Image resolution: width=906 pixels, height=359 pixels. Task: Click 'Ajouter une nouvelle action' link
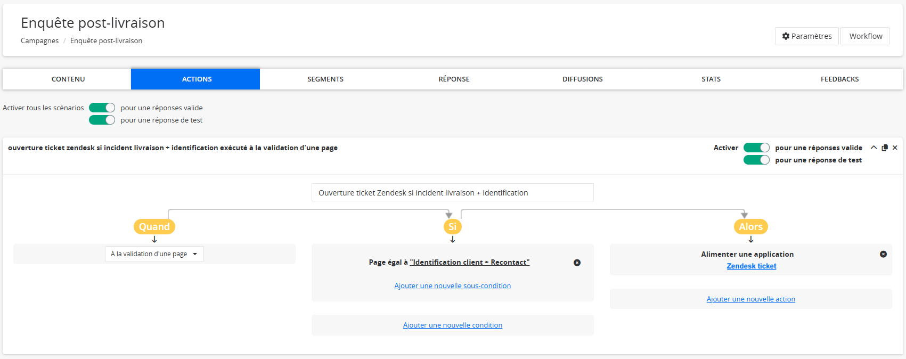(x=751, y=299)
